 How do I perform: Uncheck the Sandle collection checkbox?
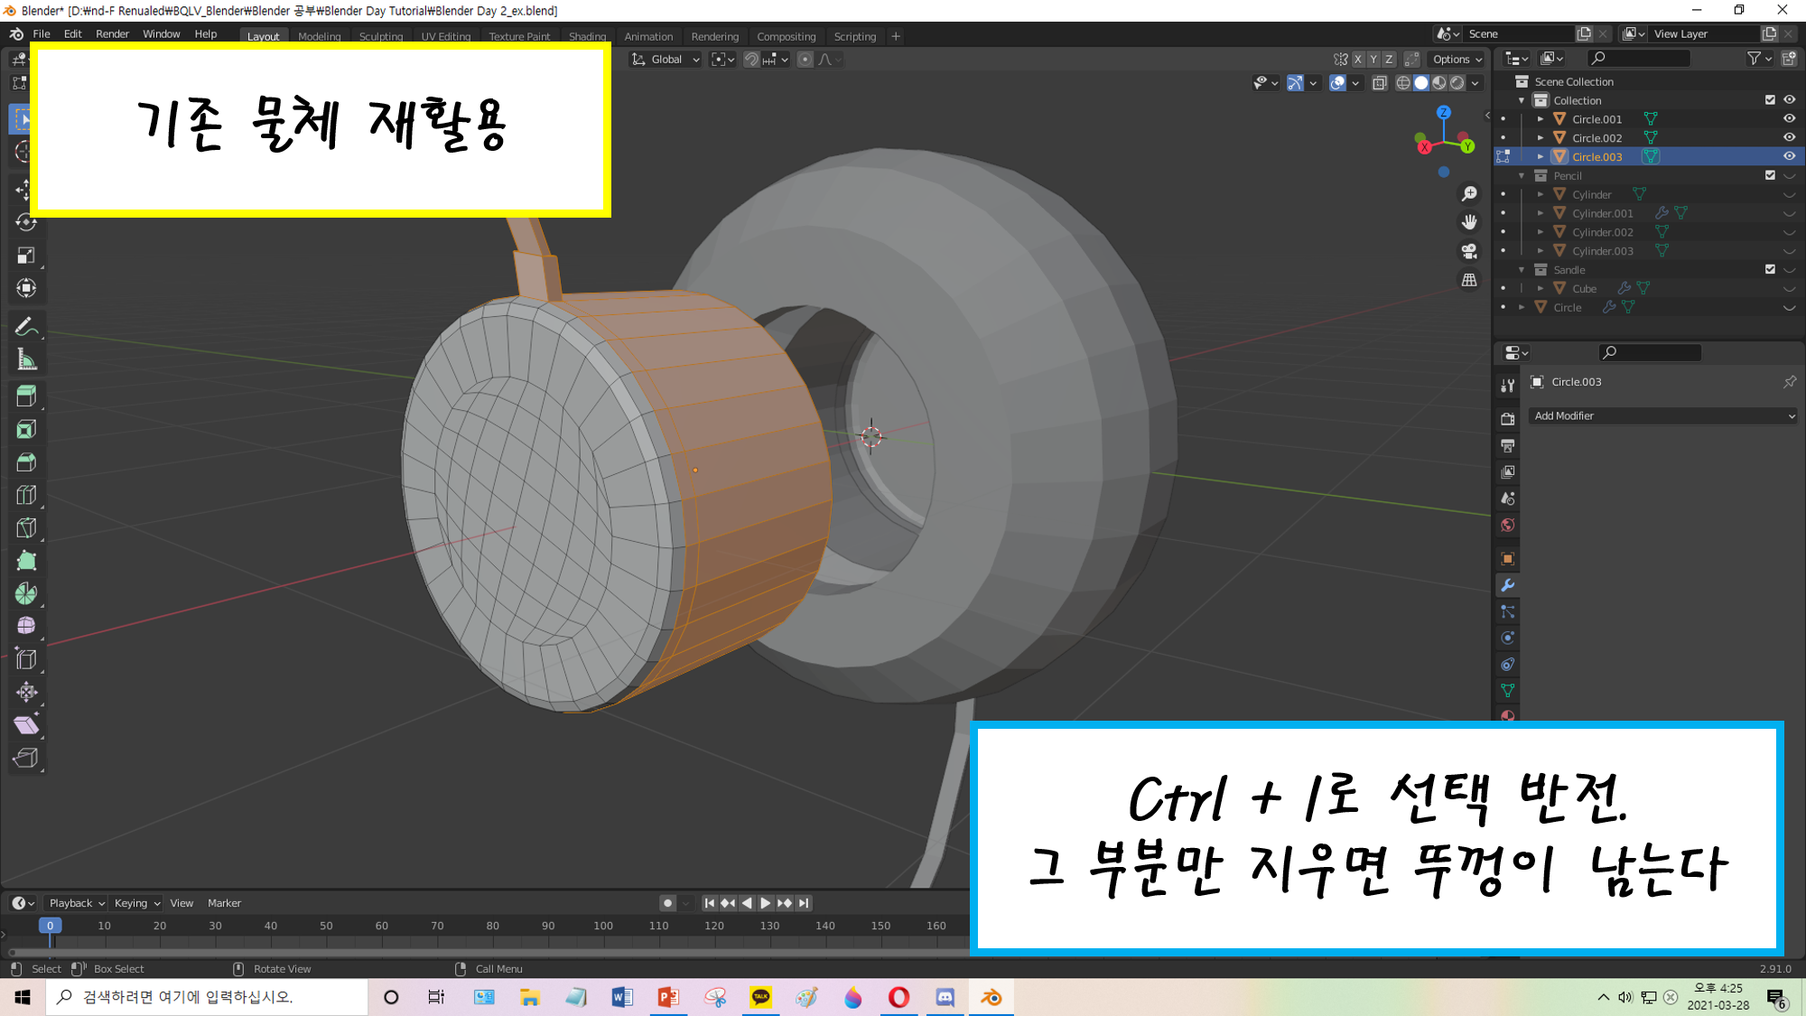coord(1770,270)
